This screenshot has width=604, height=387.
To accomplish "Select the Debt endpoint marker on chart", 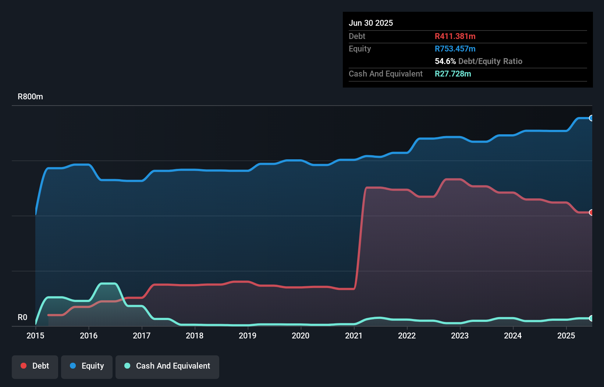I will 591,212.
